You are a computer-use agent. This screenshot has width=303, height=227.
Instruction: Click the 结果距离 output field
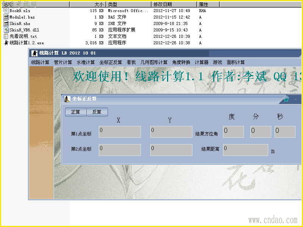pyautogui.click(x=245, y=150)
